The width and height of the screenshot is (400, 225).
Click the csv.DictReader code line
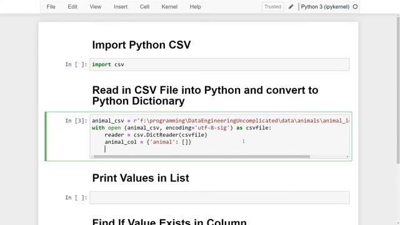pos(156,135)
